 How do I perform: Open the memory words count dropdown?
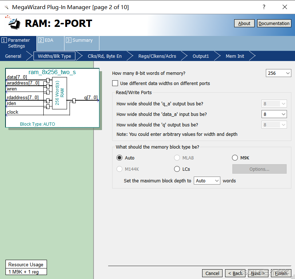pos(278,73)
